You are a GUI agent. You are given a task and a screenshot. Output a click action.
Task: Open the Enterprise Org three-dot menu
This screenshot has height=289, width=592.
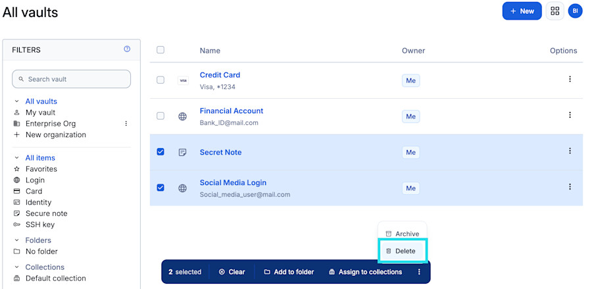[126, 124]
